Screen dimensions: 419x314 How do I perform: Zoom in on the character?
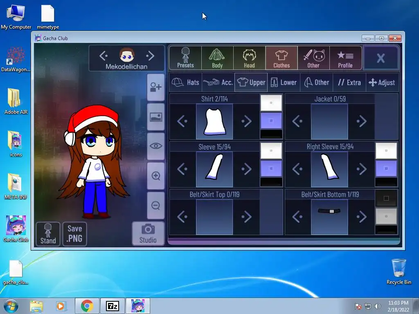point(156,176)
